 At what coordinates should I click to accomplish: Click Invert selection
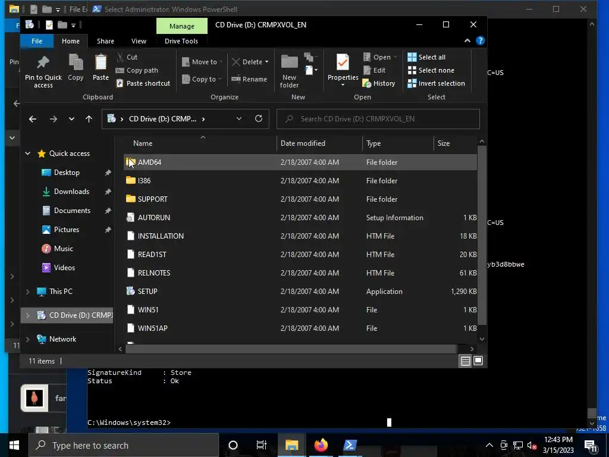[x=436, y=83]
